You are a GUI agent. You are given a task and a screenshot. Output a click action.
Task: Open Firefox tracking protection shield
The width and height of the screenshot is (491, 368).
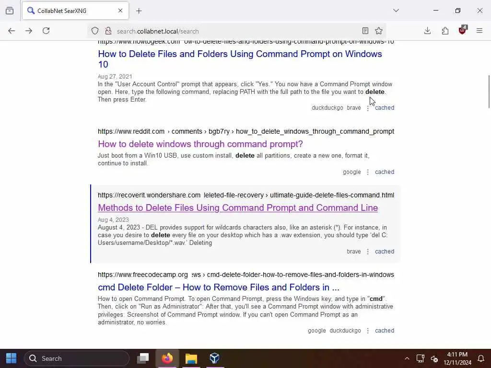(x=95, y=31)
